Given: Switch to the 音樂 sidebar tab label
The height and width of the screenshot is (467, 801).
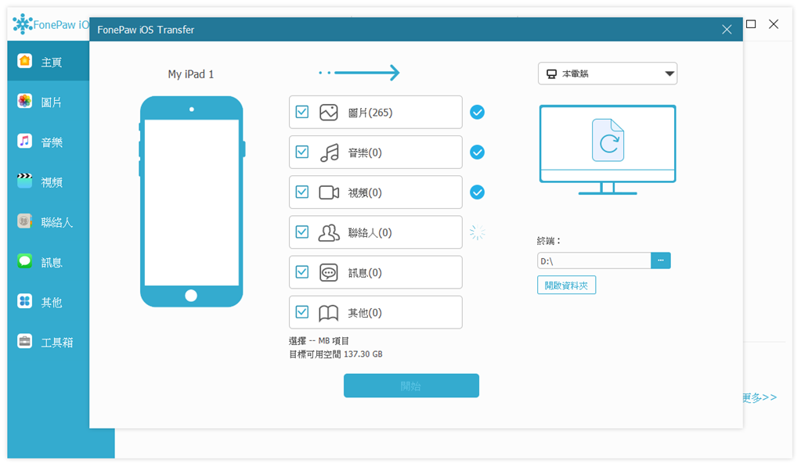Looking at the screenshot, I should click(x=52, y=142).
